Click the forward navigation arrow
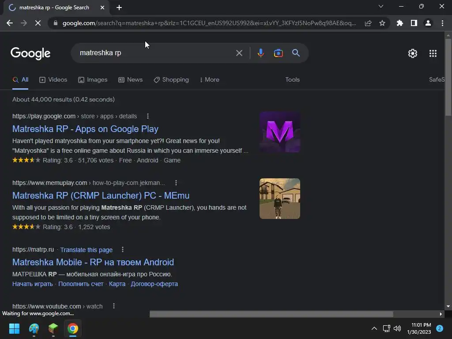The image size is (452, 339). pos(24,23)
